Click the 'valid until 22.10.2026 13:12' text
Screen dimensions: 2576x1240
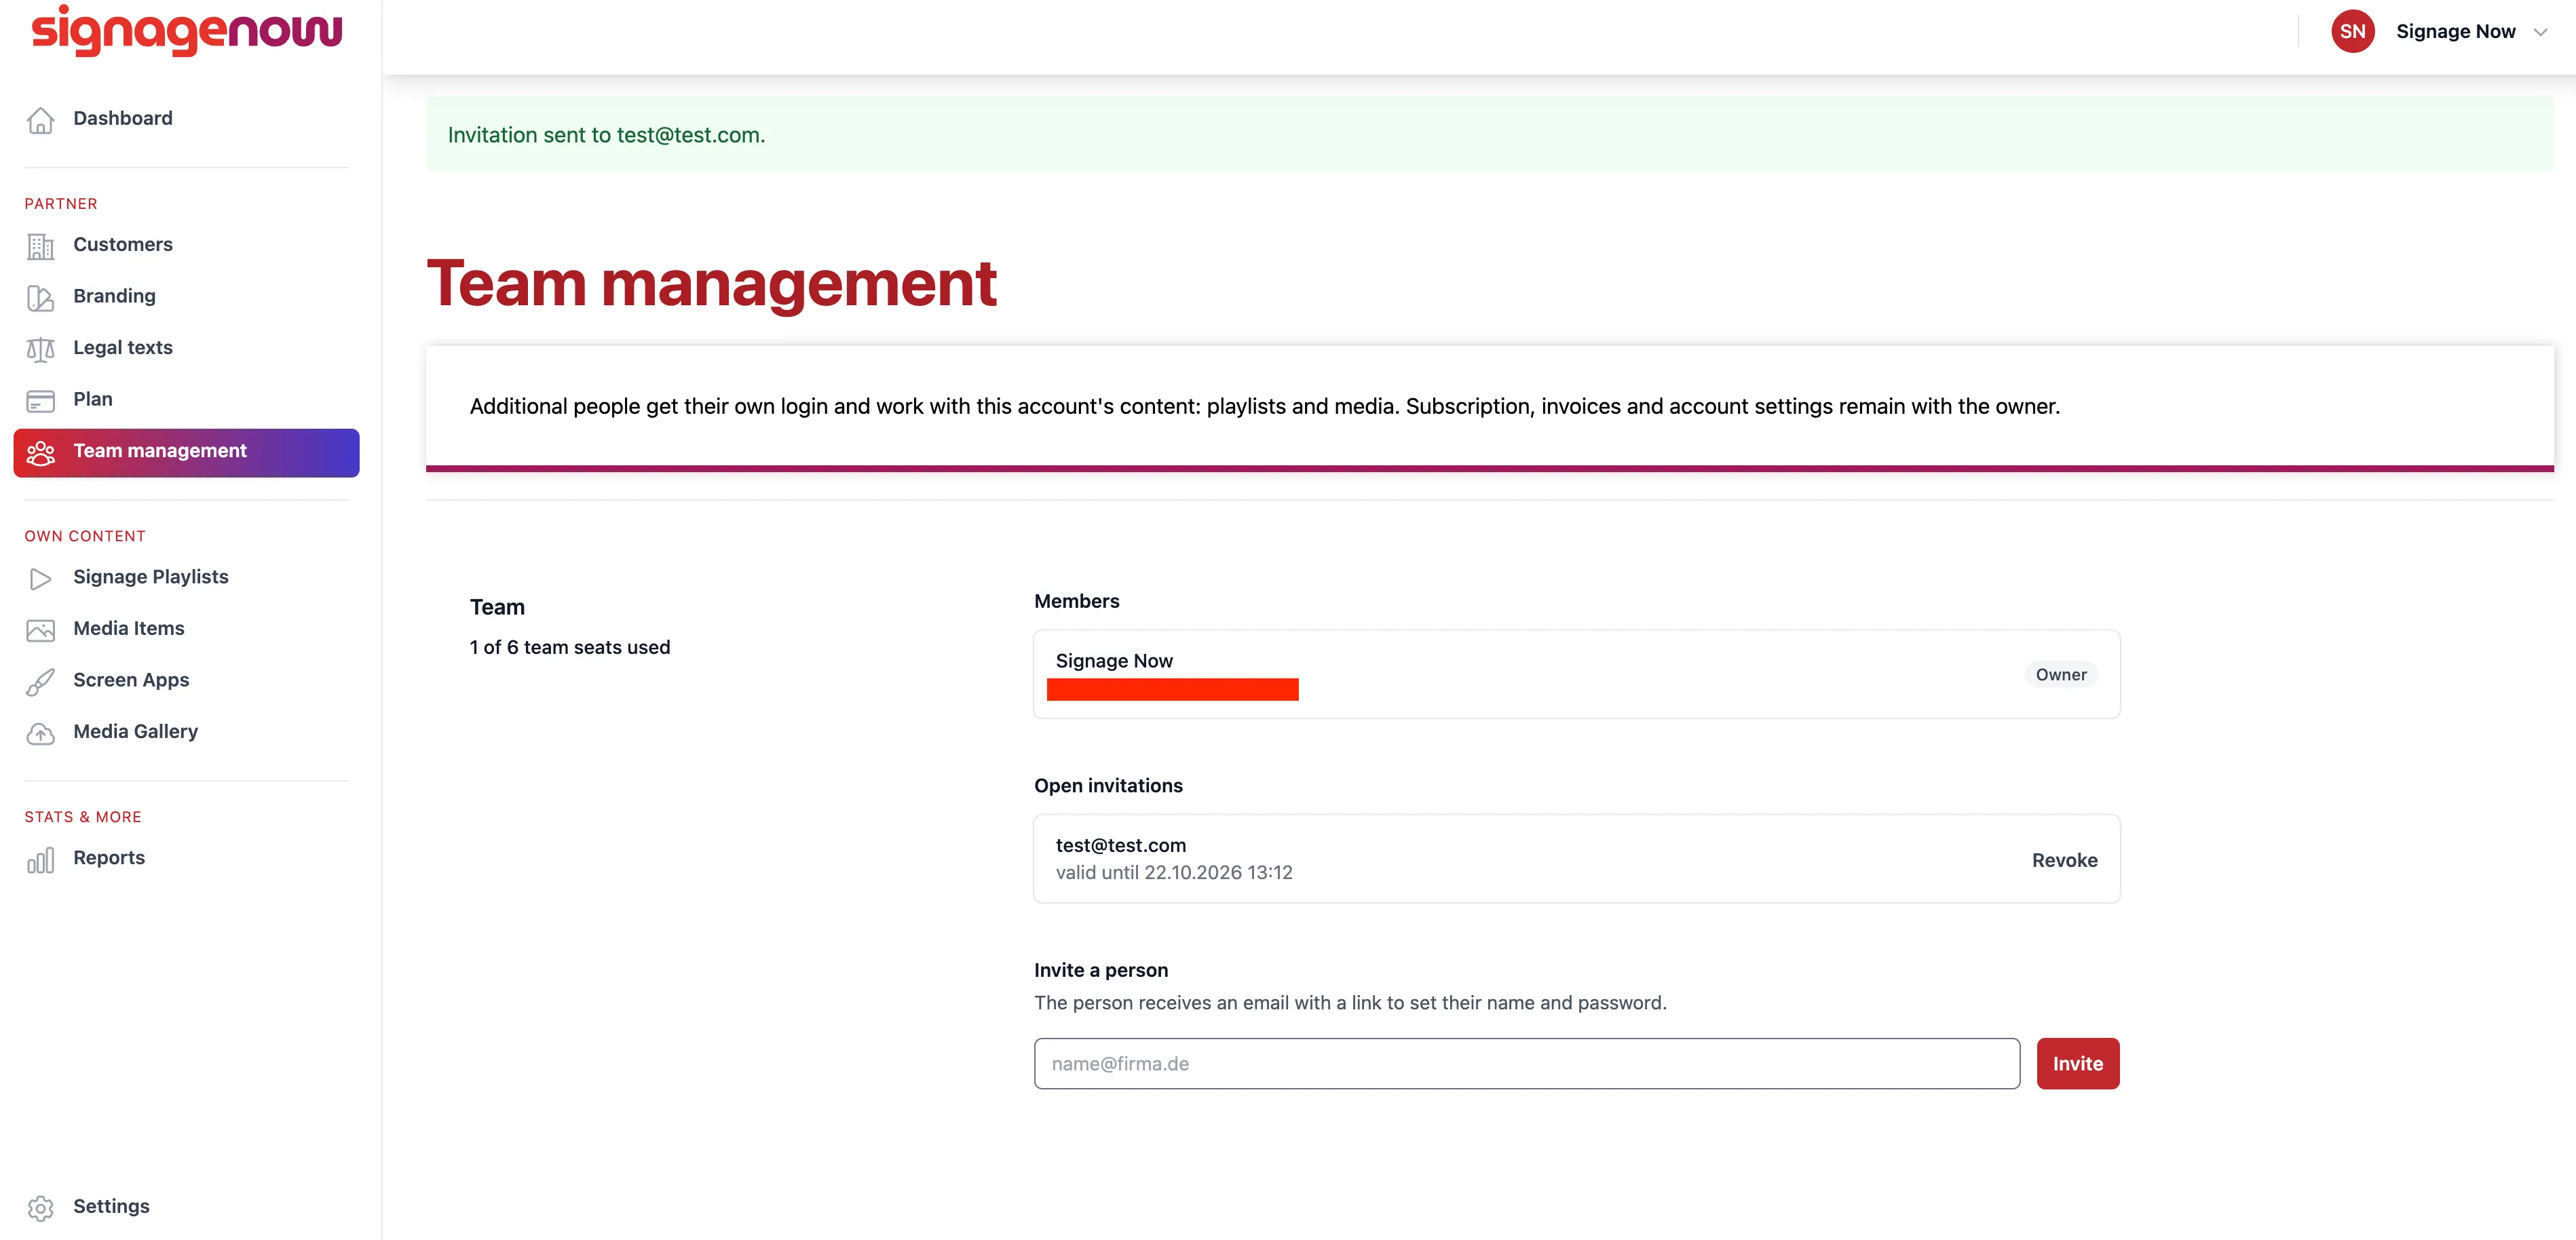(x=1173, y=873)
